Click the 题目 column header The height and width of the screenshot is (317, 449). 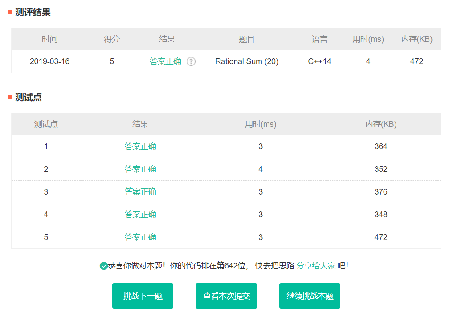point(247,39)
